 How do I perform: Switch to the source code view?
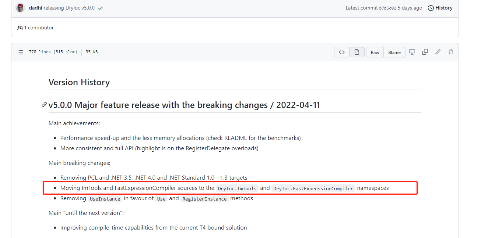[341, 52]
